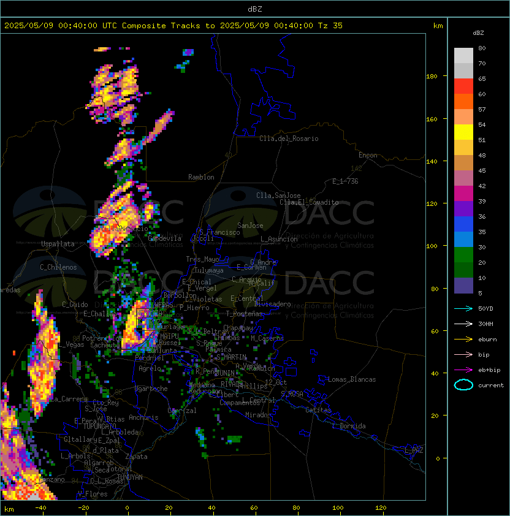Click the 'Mirador' map label
This screenshot has height=516, width=510.
click(259, 415)
